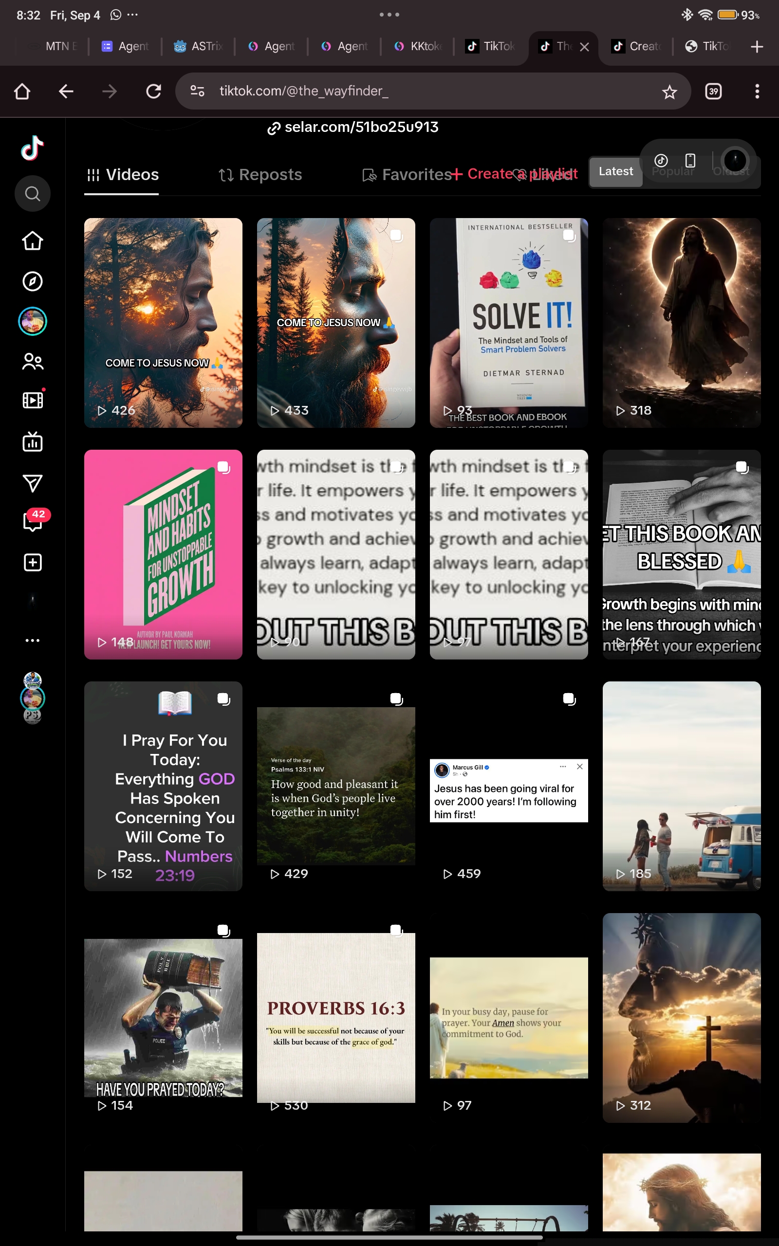Image resolution: width=779 pixels, height=1246 pixels.
Task: Open the tab switcher showing 39 tabs
Action: 713,91
